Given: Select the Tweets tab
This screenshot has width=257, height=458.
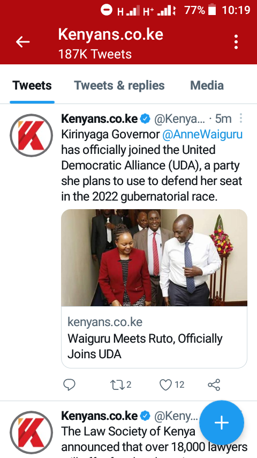Looking at the screenshot, I should click(32, 86).
